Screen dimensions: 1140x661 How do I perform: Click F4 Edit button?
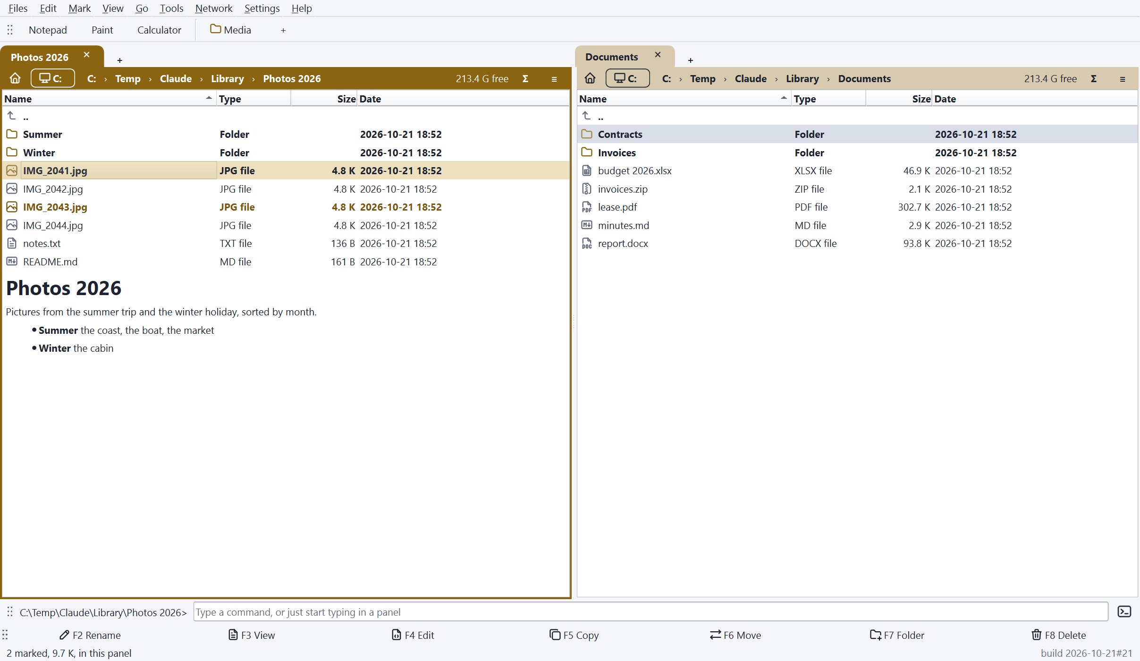click(x=413, y=635)
